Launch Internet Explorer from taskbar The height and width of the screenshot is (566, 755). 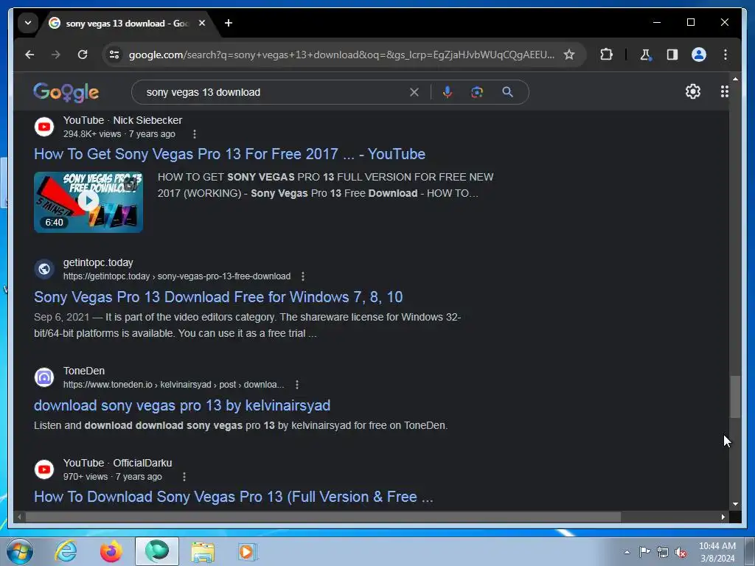pos(66,551)
